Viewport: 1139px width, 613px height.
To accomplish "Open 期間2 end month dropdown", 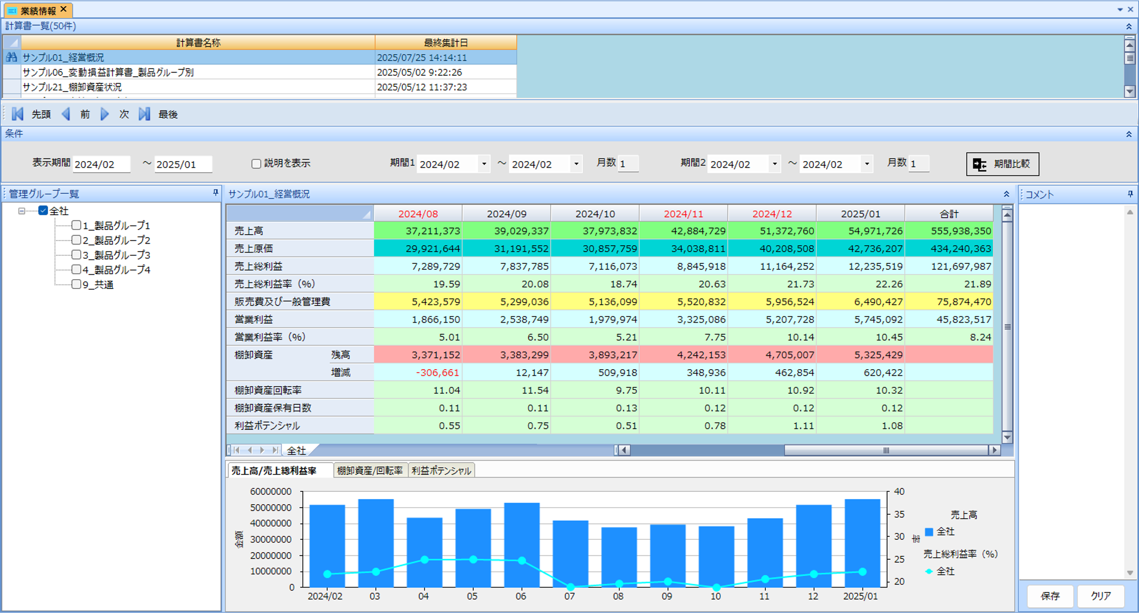I will 867,164.
